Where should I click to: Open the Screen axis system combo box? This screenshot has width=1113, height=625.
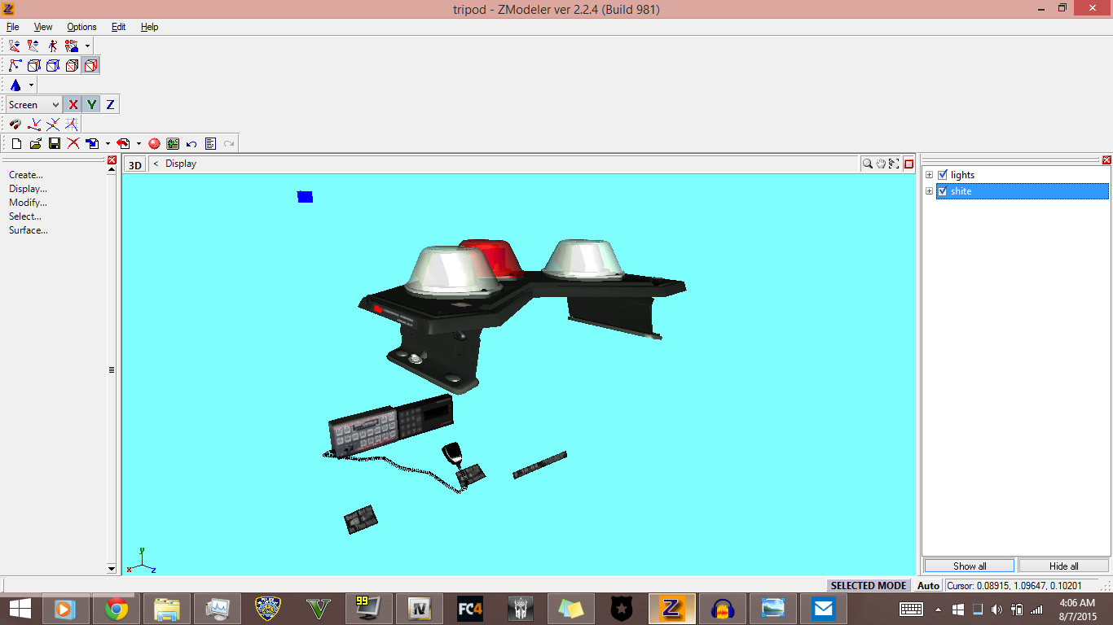click(x=33, y=105)
